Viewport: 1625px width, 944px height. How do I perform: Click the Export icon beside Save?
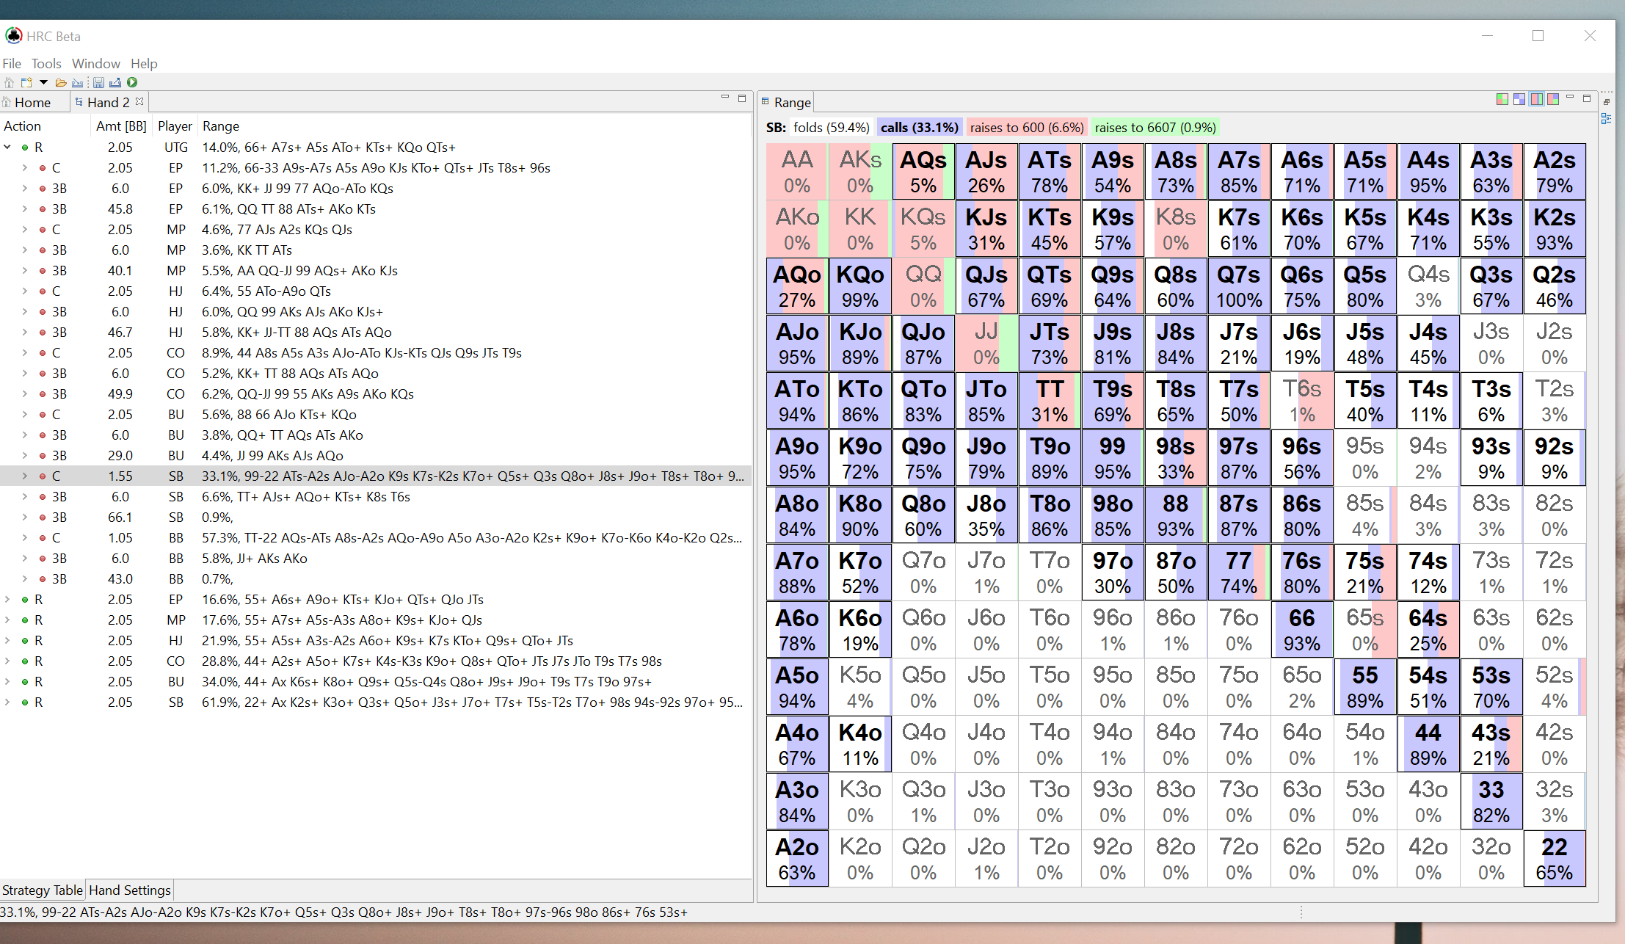pos(115,82)
